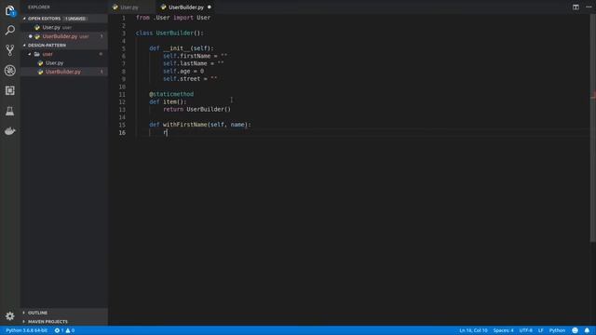Click the 'self.age = 0' line
The width and height of the screenshot is (596, 335).
coord(183,71)
